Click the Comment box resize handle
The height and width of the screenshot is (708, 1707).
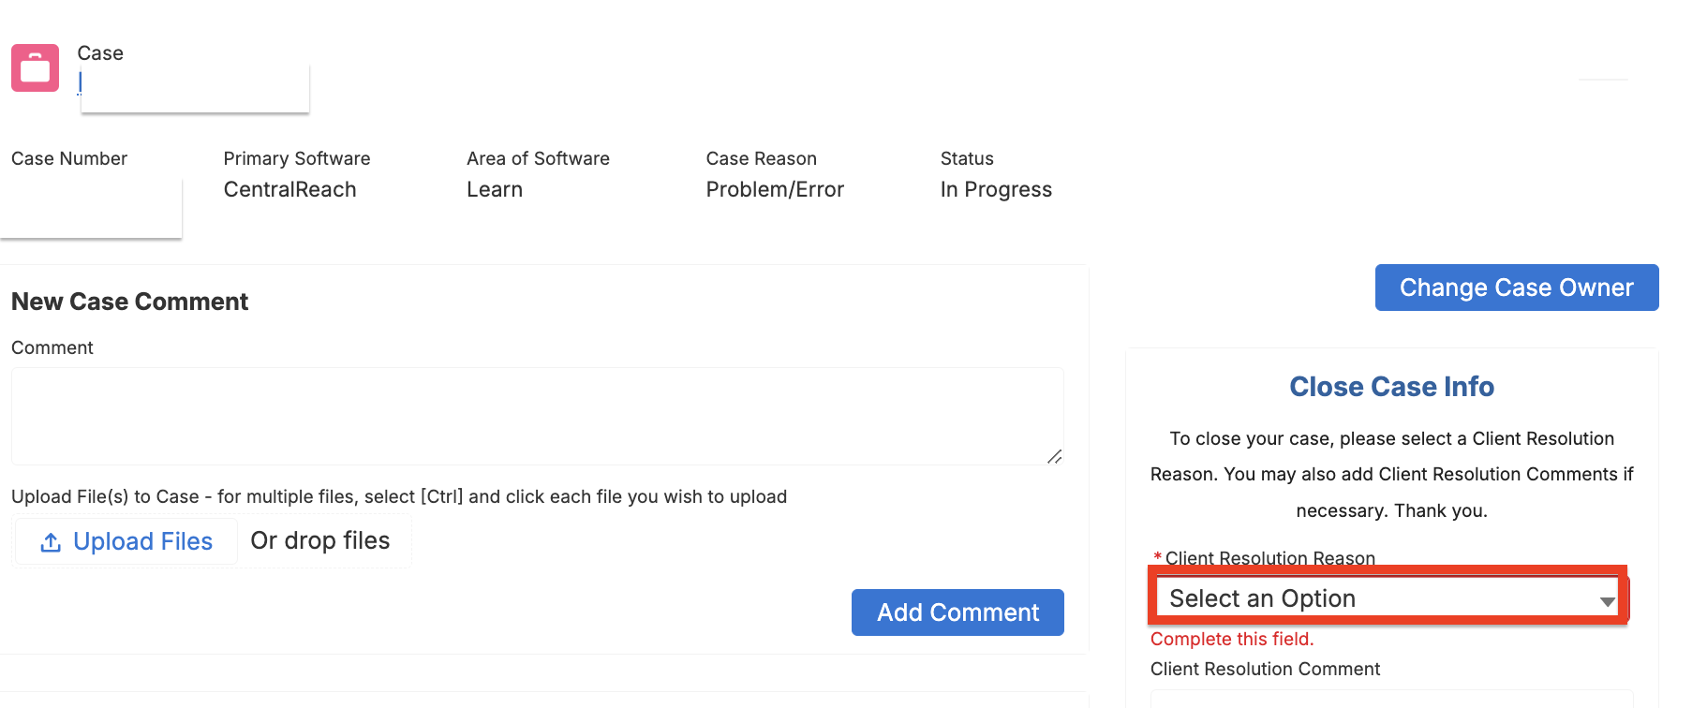pos(1055,456)
